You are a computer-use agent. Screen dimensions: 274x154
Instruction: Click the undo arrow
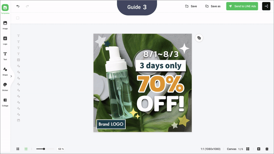coord(18,6)
